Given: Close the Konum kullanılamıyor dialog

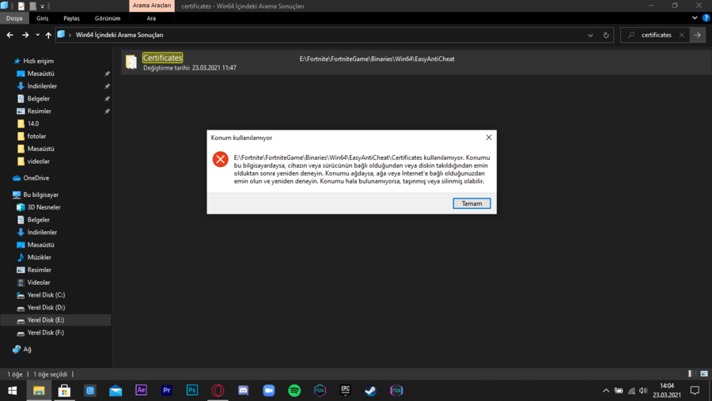Looking at the screenshot, I should (x=488, y=138).
